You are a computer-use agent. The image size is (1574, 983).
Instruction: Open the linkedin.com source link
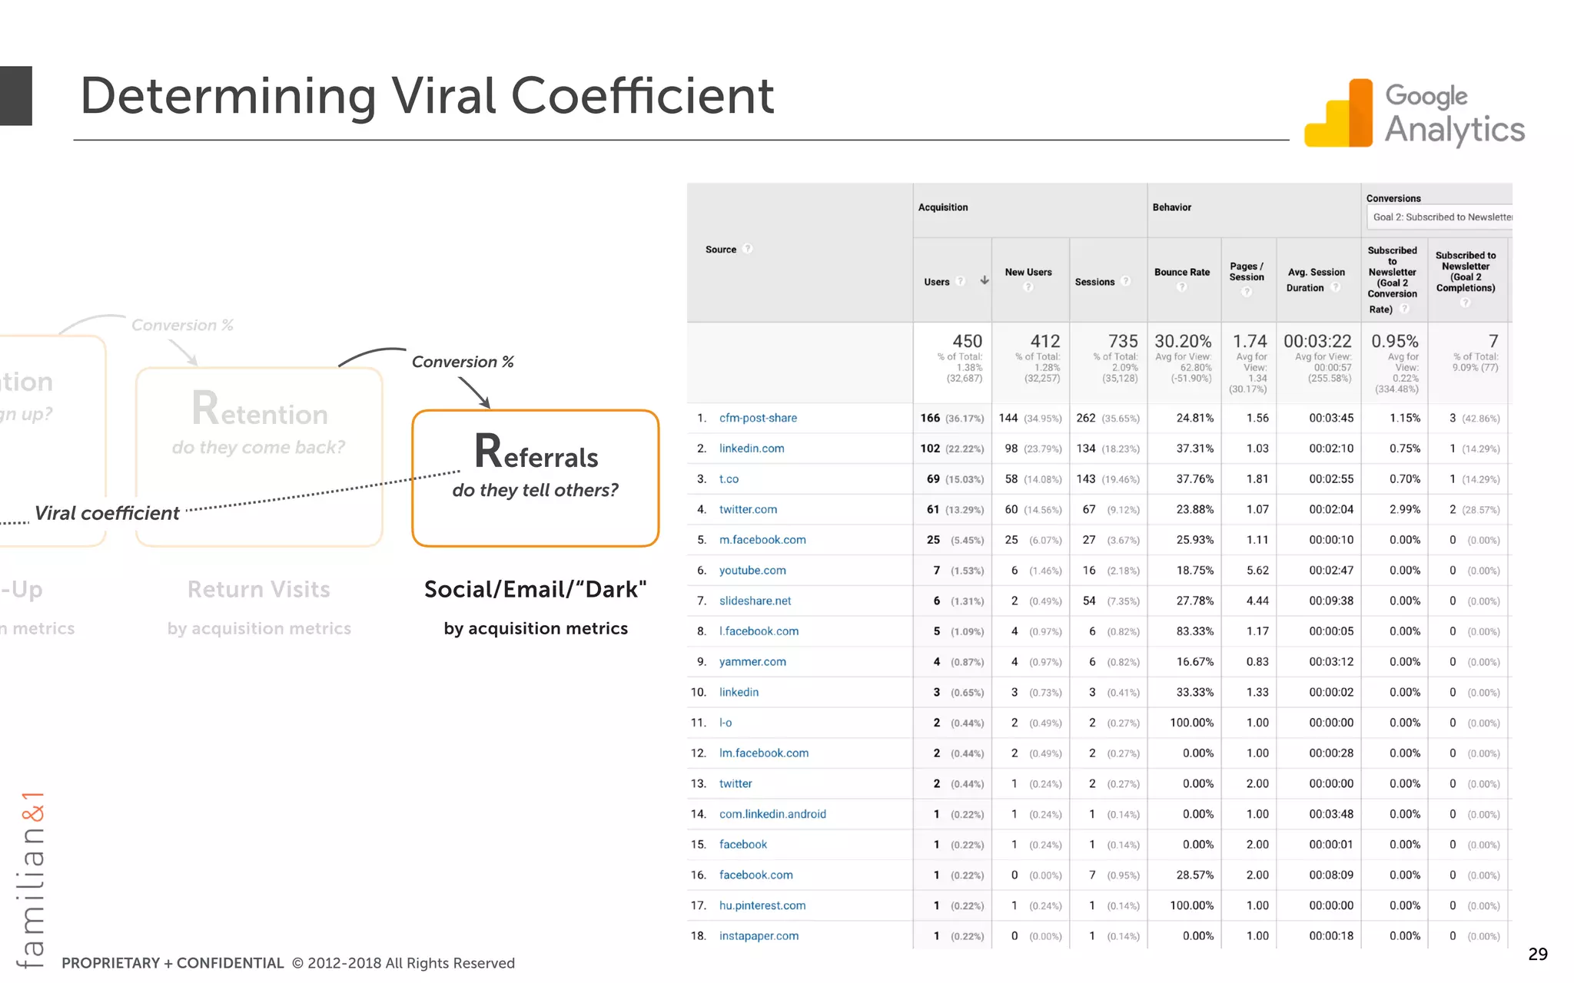click(x=752, y=448)
